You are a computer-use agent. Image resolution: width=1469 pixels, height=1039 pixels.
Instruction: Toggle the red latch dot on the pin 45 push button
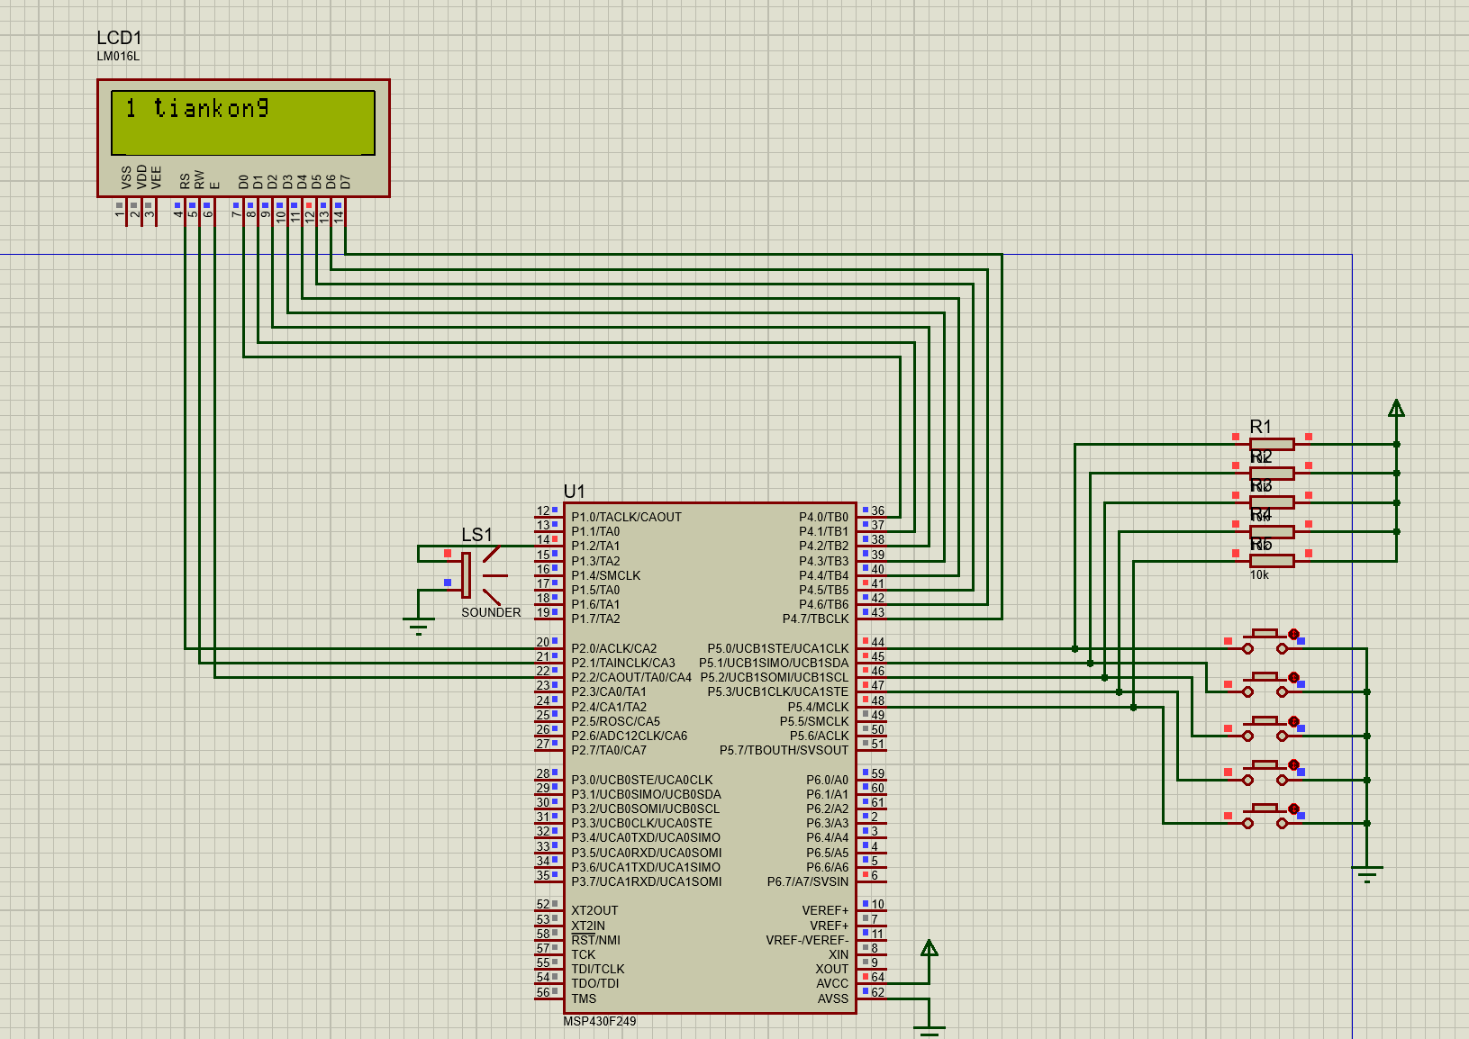click(1293, 677)
